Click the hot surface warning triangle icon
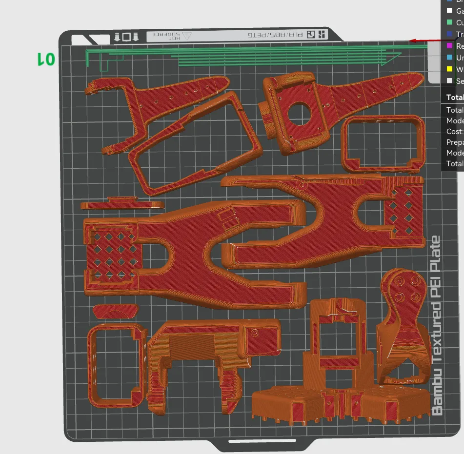 point(186,36)
